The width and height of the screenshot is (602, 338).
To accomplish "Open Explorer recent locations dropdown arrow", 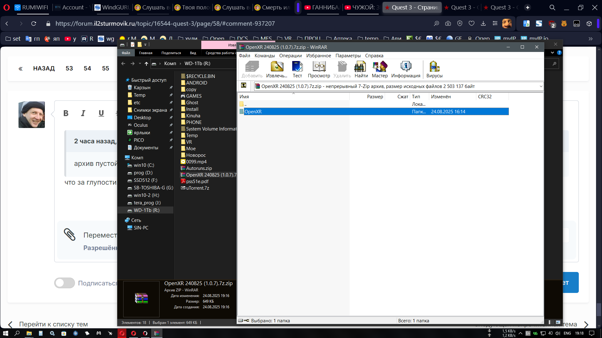I will tap(140, 64).
